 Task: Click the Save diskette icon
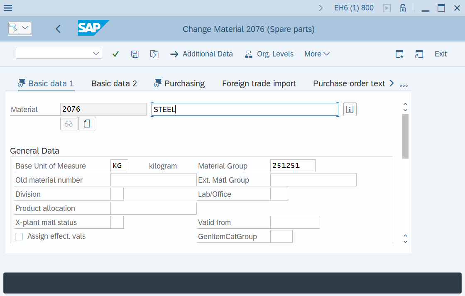tap(135, 54)
